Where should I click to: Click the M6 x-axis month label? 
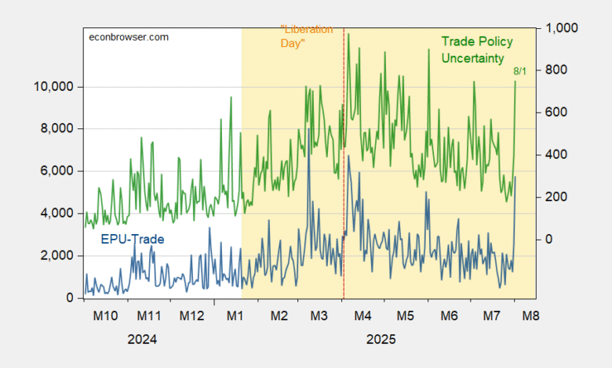coord(449,316)
